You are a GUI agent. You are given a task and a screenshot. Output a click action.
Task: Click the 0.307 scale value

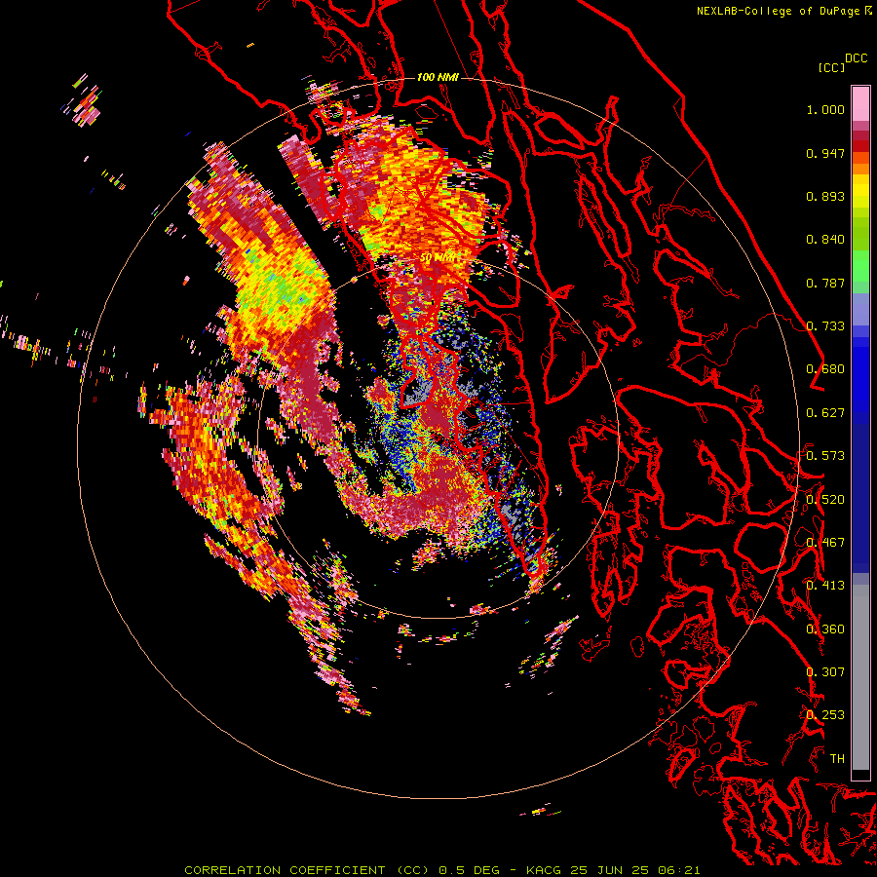[825, 672]
